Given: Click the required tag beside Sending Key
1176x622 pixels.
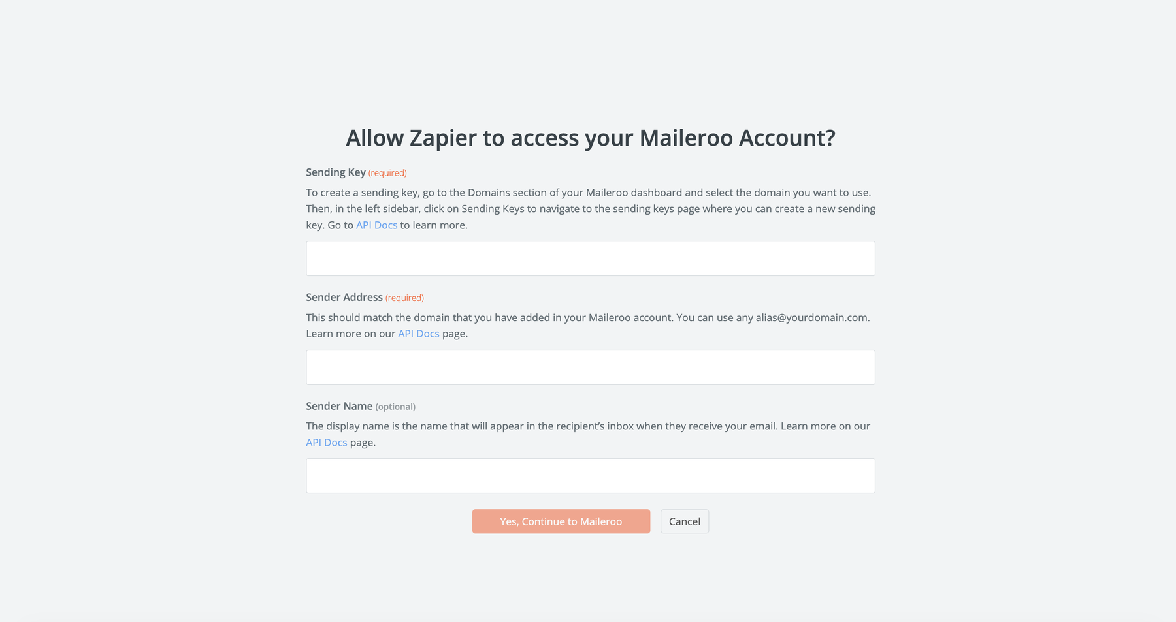Looking at the screenshot, I should click(x=387, y=173).
